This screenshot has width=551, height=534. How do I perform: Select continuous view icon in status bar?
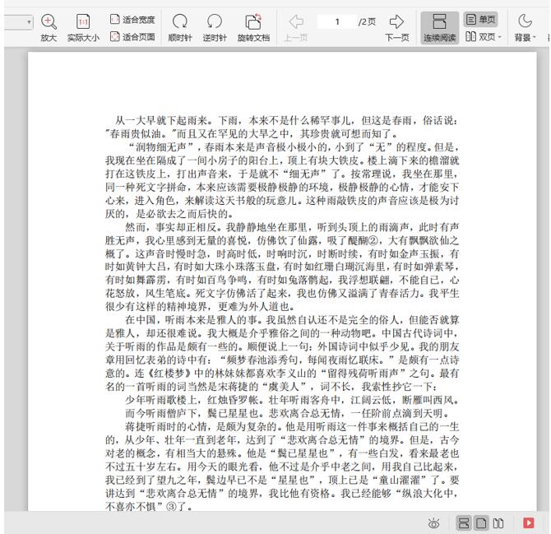pos(464,523)
